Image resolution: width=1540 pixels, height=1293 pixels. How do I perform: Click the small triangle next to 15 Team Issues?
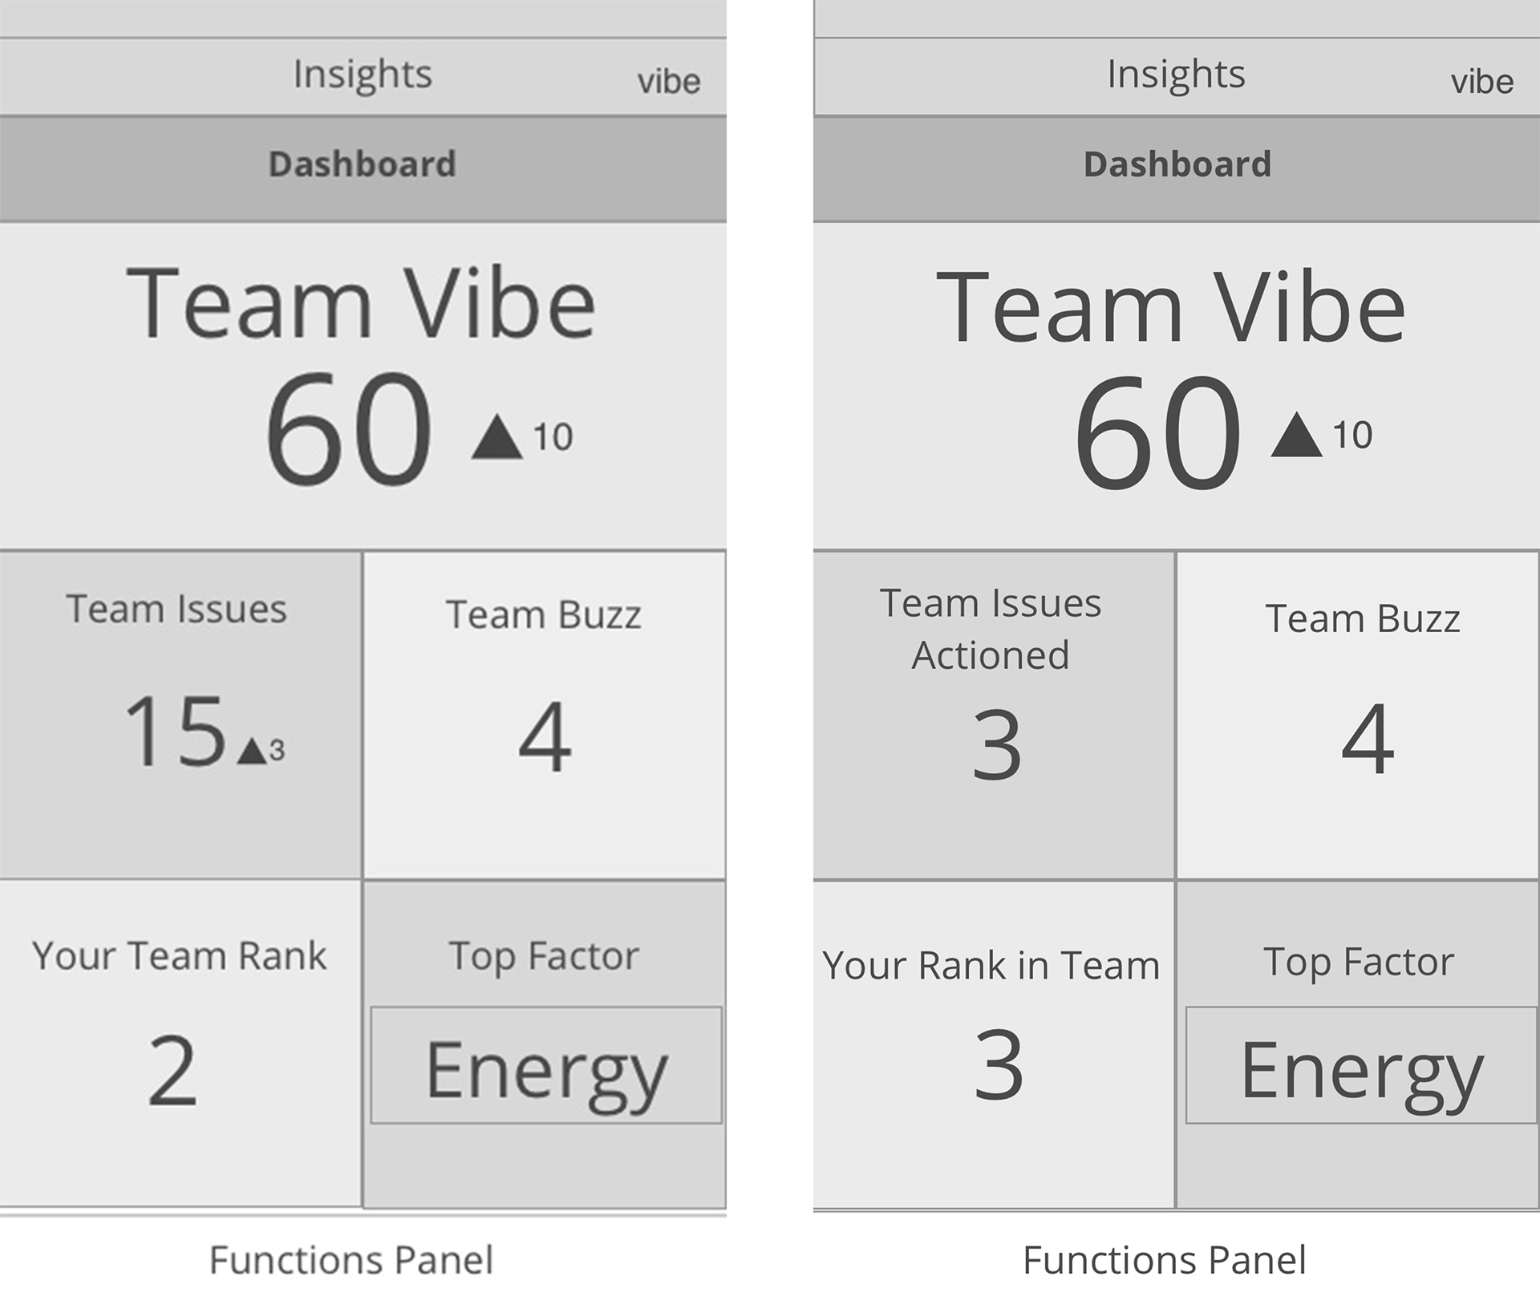pos(253,751)
